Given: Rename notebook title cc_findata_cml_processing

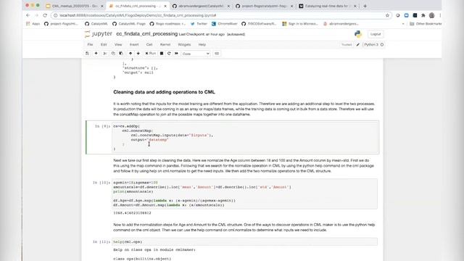Looking at the screenshot, I should pos(146,34).
